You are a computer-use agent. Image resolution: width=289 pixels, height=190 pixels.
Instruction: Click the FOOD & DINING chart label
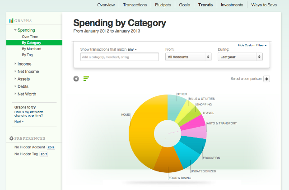[x=180, y=178]
